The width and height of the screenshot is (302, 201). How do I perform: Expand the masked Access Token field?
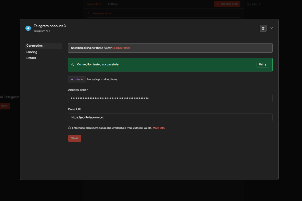pos(170,98)
